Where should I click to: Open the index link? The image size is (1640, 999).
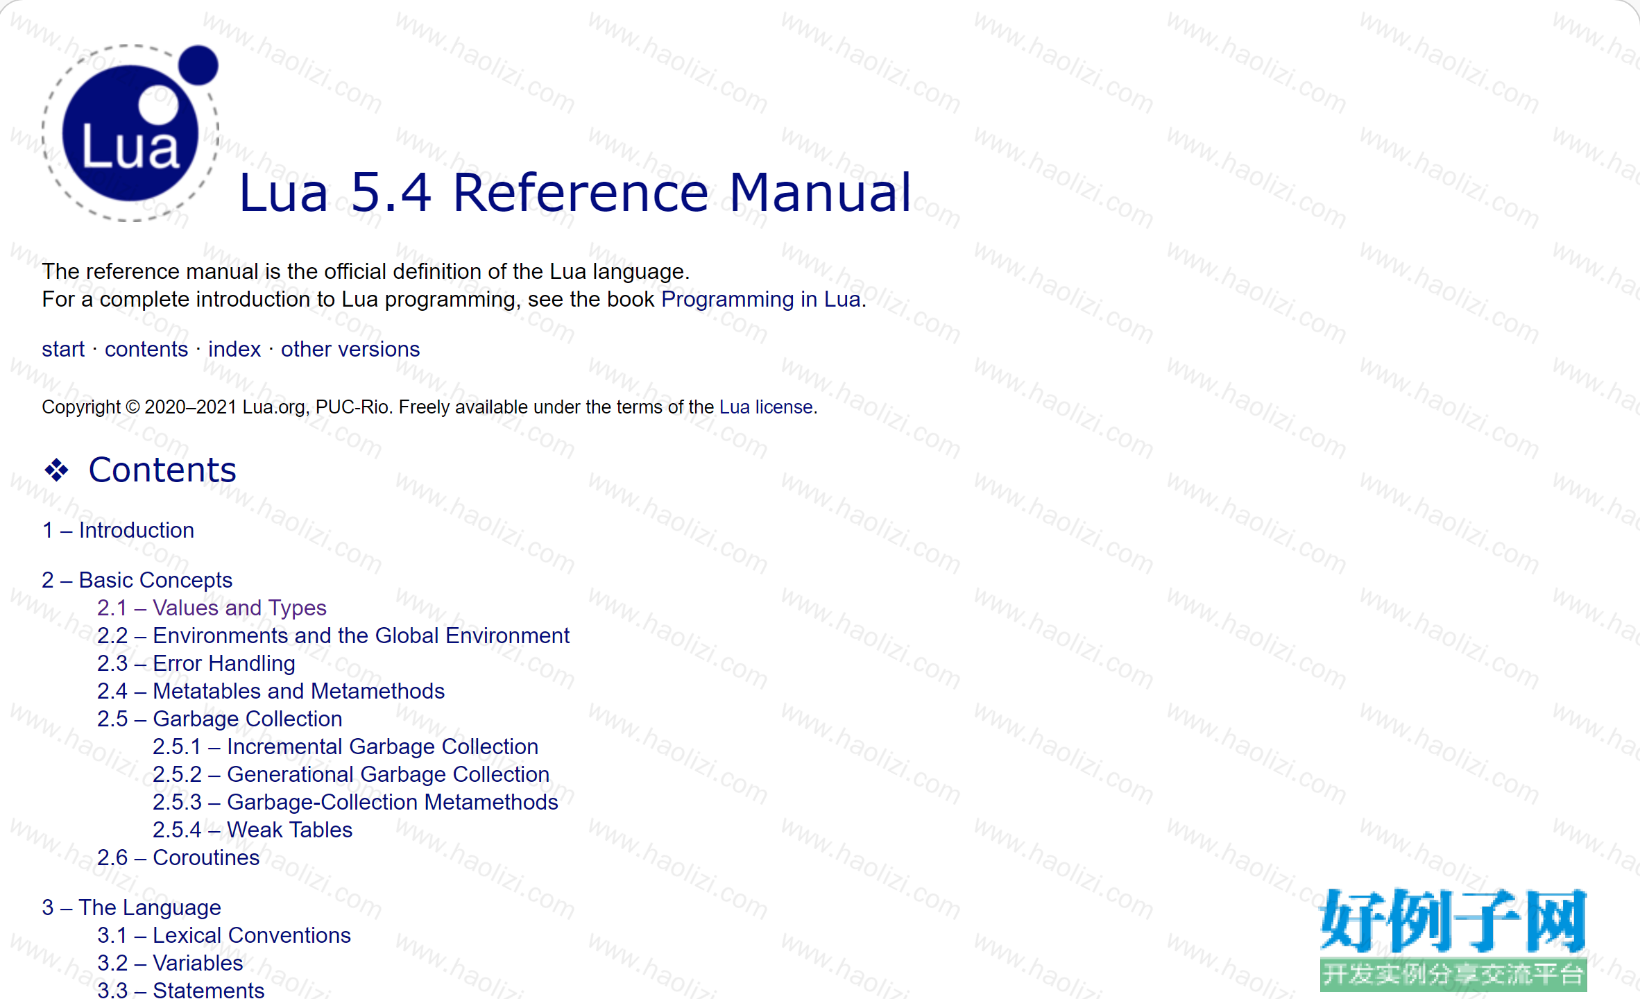click(x=234, y=349)
